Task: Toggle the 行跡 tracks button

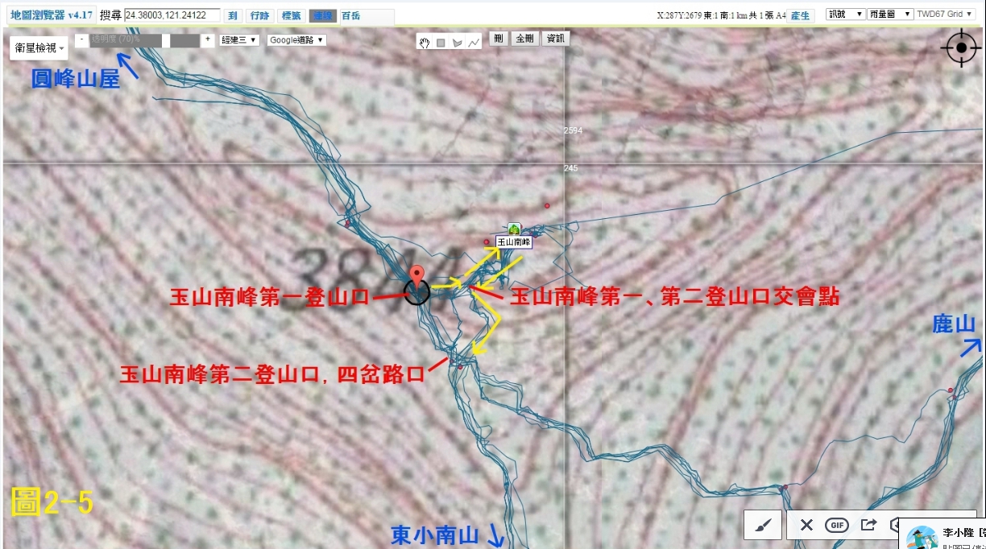Action: point(259,15)
